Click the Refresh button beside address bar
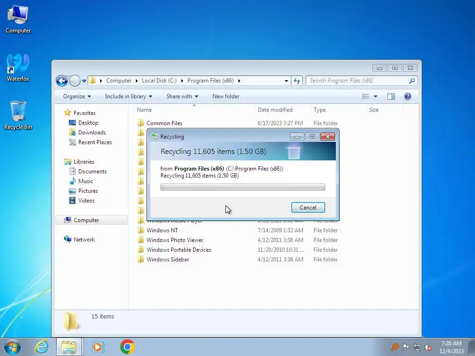This screenshot has height=356, width=475. click(297, 81)
